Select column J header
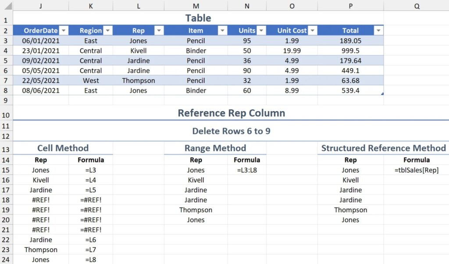 pos(41,6)
